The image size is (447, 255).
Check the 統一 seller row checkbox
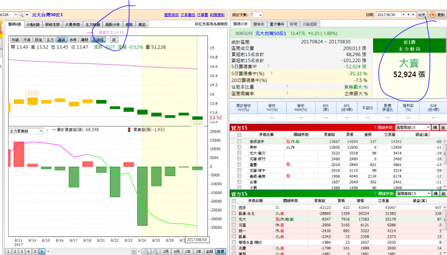pyautogui.click(x=234, y=231)
